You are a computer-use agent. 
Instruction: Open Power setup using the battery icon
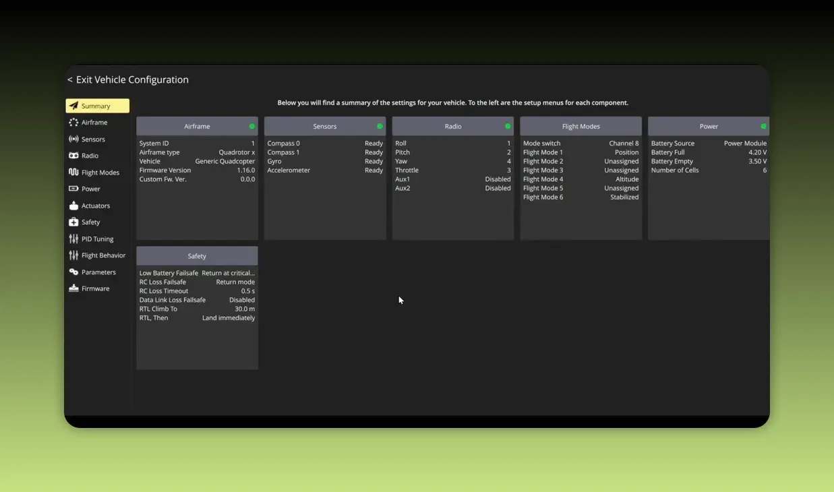tap(74, 189)
